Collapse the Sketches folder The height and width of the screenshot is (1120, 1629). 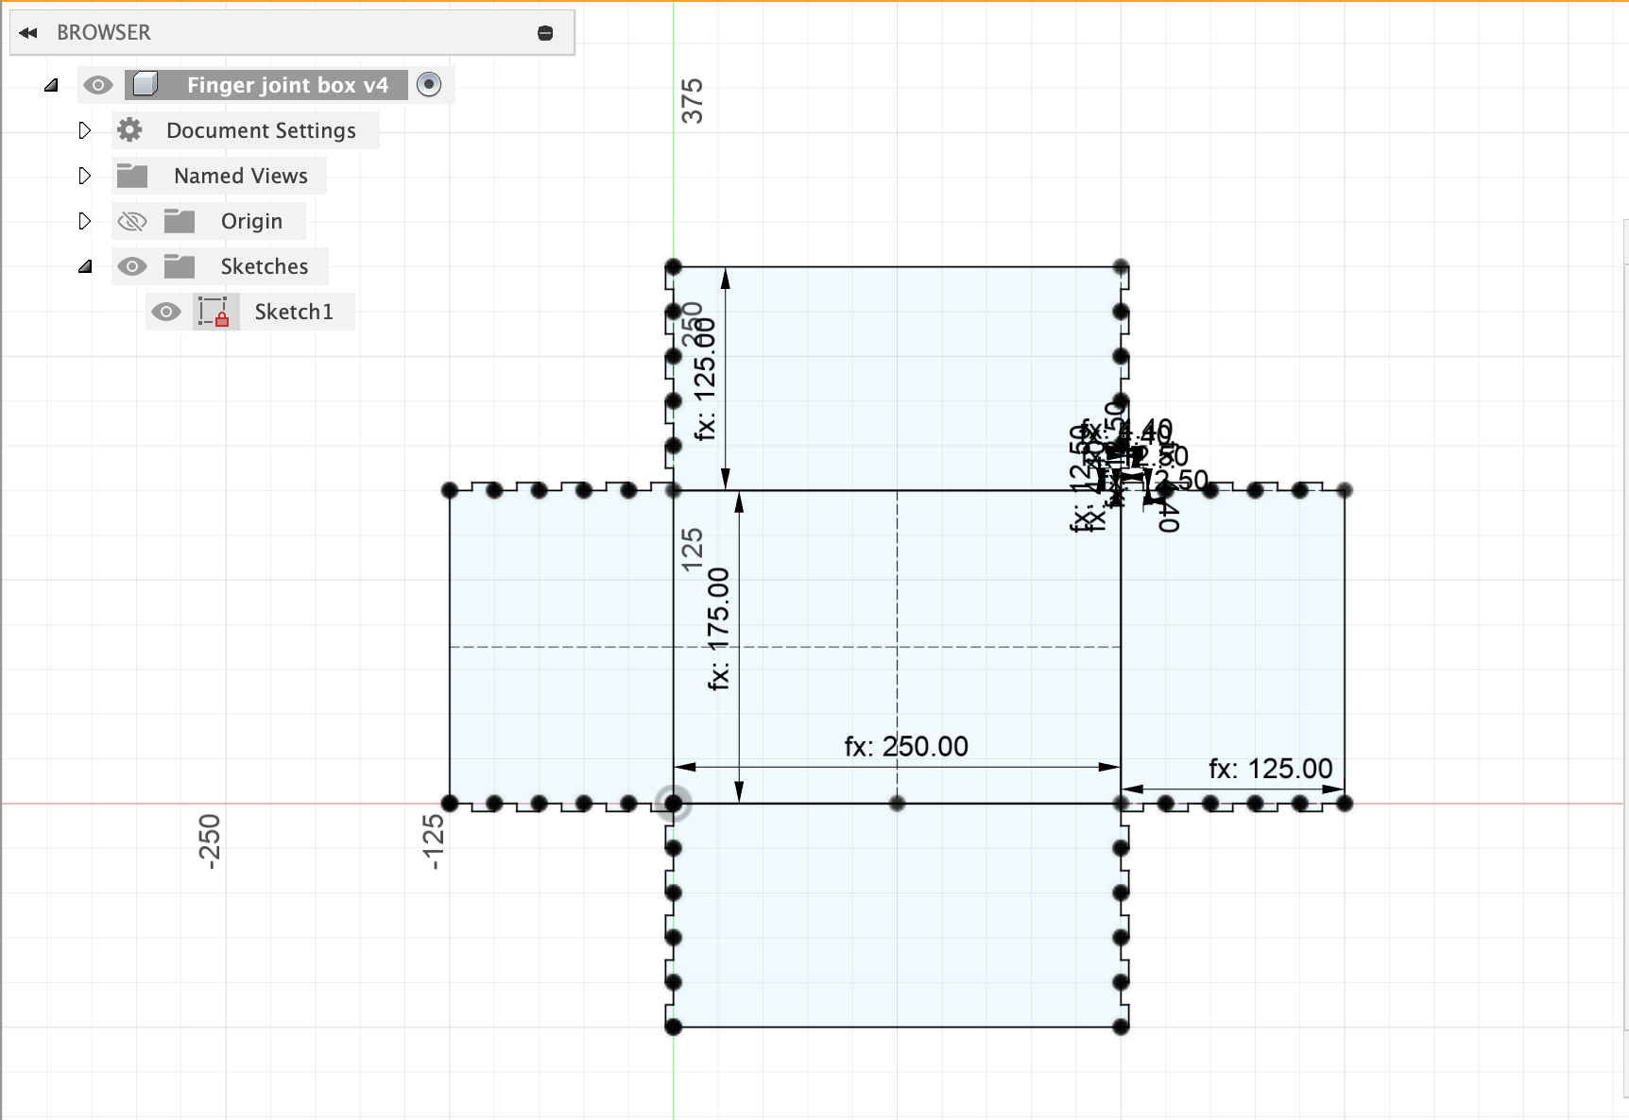coord(85,266)
